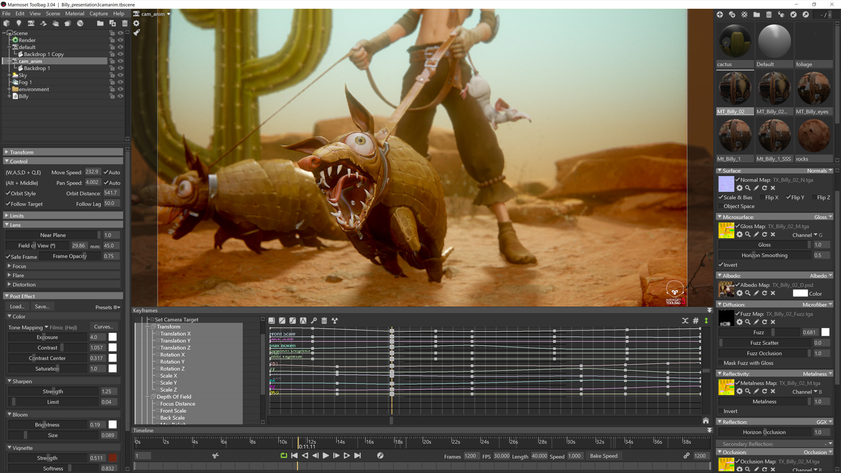This screenshot has height=473, width=841.
Task: Check Mask Fuzz with Gloss
Action: coord(721,363)
